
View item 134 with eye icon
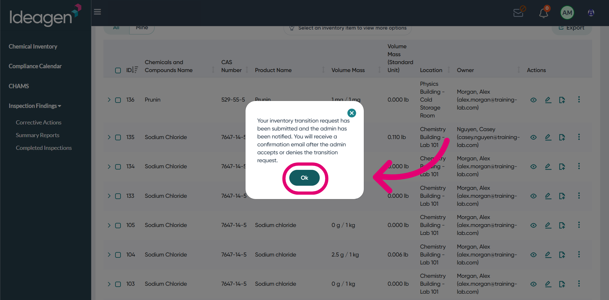(x=534, y=167)
